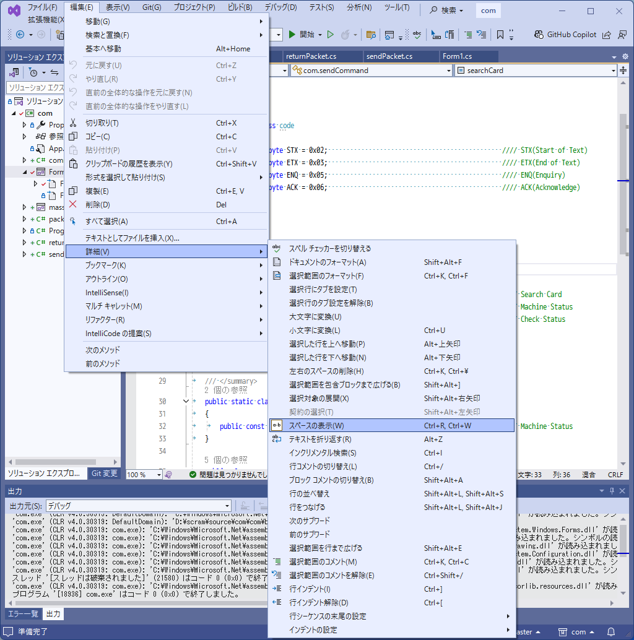Choose 大文字に変換(U)
This screenshot has height=640, width=634.
pos(391,317)
